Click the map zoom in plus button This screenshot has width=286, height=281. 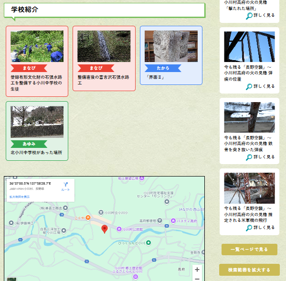[197, 270]
